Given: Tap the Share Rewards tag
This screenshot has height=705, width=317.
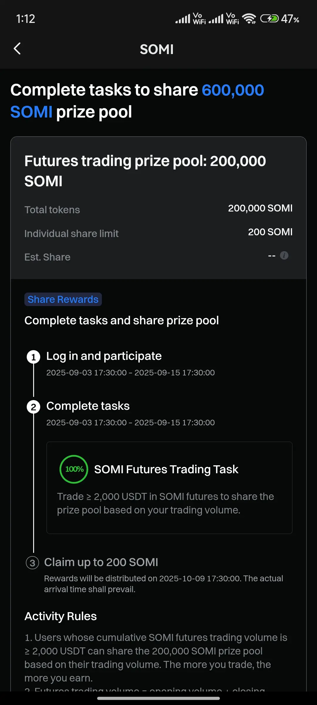Looking at the screenshot, I should [63, 299].
